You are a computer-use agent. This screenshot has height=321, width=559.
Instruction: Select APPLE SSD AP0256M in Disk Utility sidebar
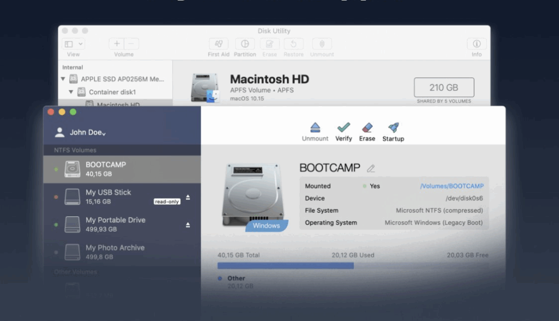116,79
